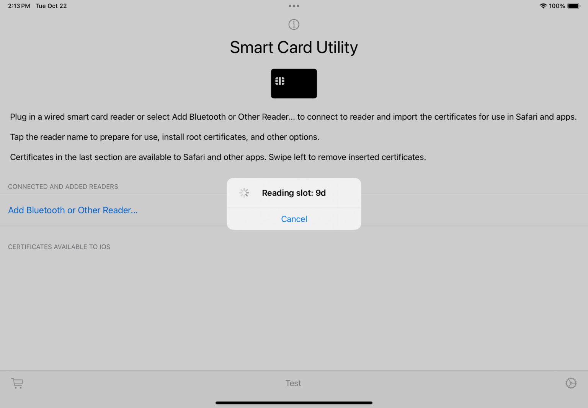
Task: Open the multitasking menu via the three dots
Action: point(294,6)
